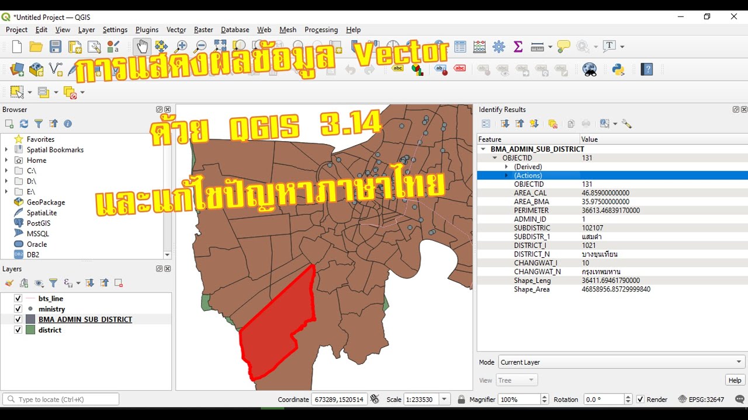Open the Field Calculator abacus icon

[x=480, y=47]
